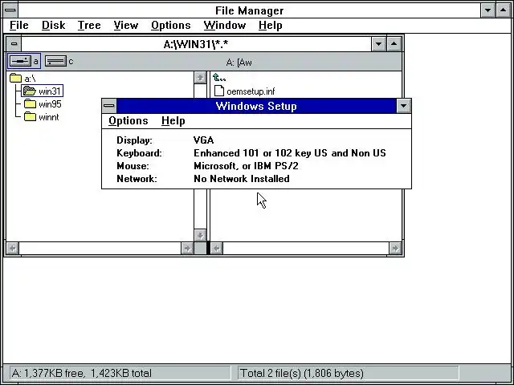Click tree pane scroll down arrow
The width and height of the screenshot is (514, 385).
tap(200, 235)
